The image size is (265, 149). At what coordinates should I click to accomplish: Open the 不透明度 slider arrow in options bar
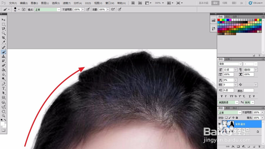click(x=83, y=10)
